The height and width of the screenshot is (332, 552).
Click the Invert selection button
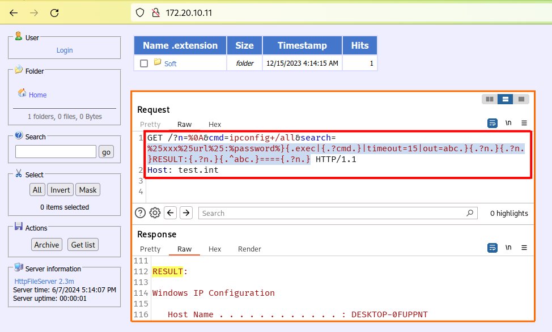tap(60, 190)
